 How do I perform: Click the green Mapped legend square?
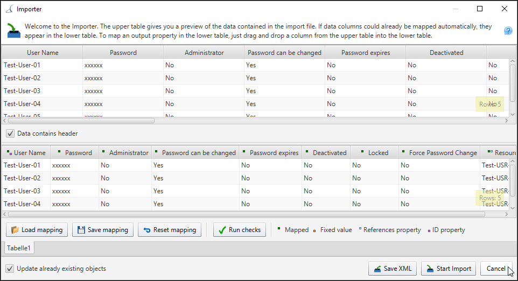pos(279,228)
